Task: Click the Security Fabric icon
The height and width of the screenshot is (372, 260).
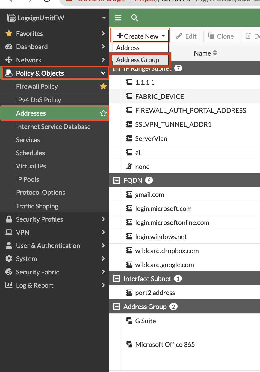Action: [9, 272]
